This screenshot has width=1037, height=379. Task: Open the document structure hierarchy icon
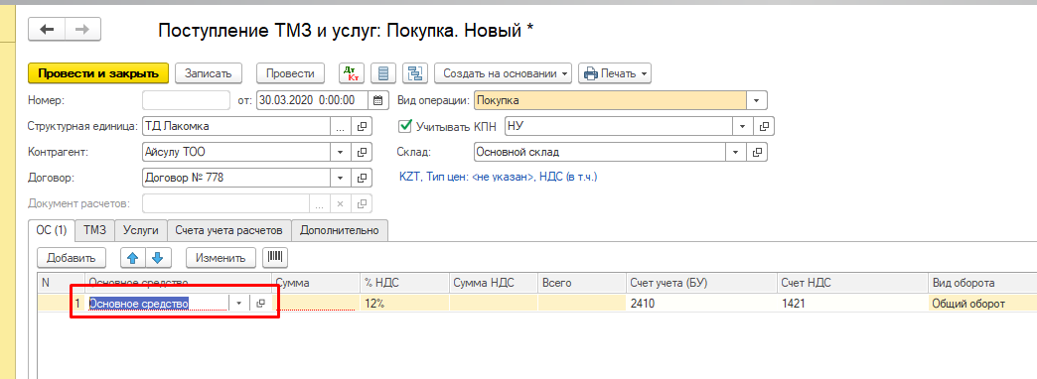click(415, 73)
